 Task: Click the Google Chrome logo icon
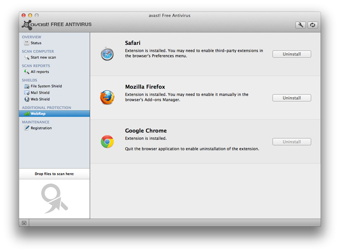[107, 142]
